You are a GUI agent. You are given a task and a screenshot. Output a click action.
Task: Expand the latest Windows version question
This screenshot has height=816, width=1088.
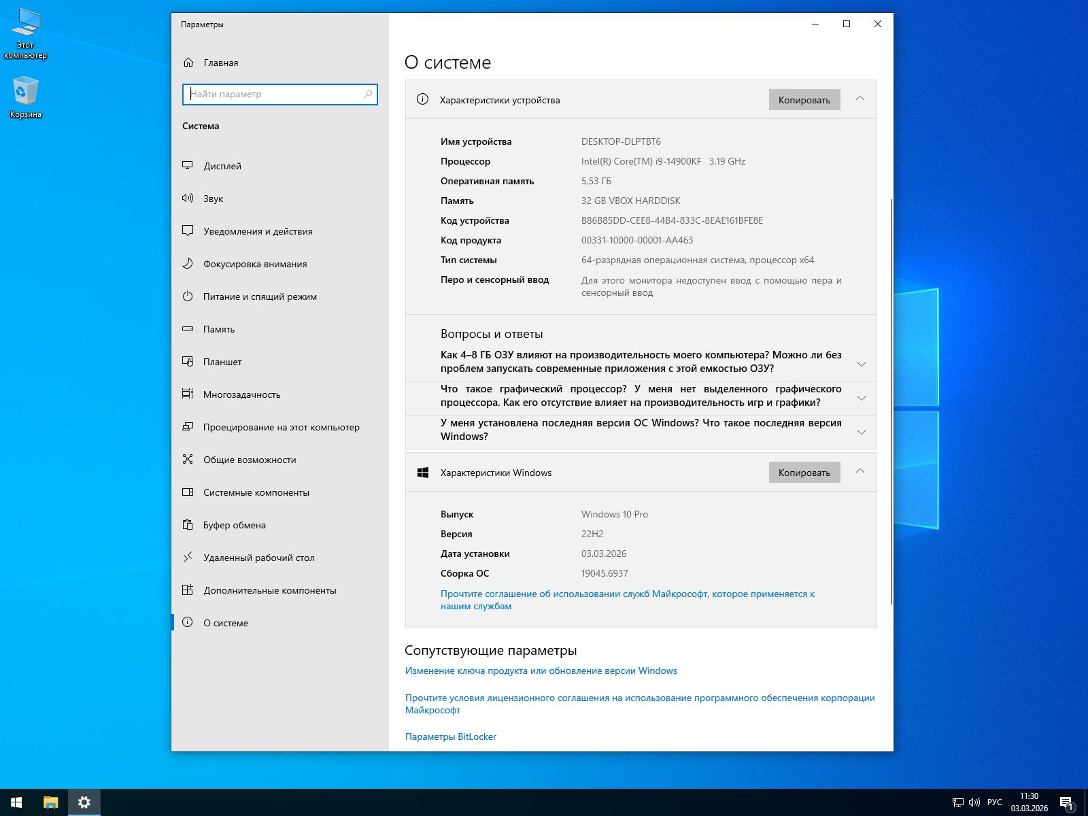861,432
